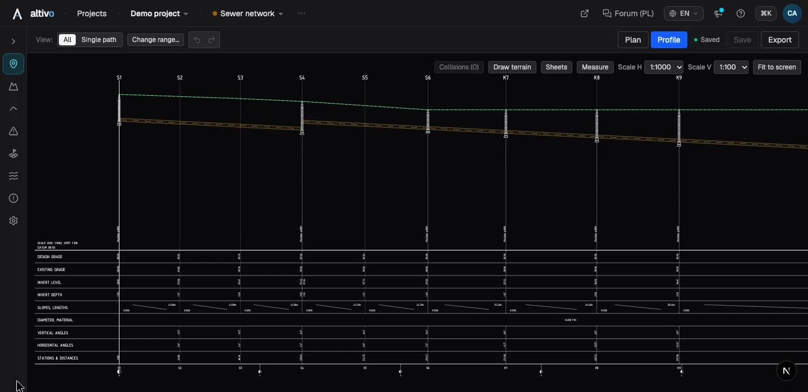Open the waves icon in sidebar
Viewport: 808px width, 392px height.
[x=13, y=176]
